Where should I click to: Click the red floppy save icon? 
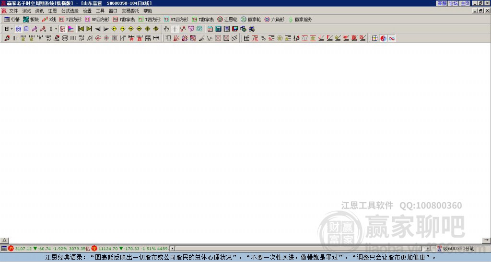pos(235,29)
